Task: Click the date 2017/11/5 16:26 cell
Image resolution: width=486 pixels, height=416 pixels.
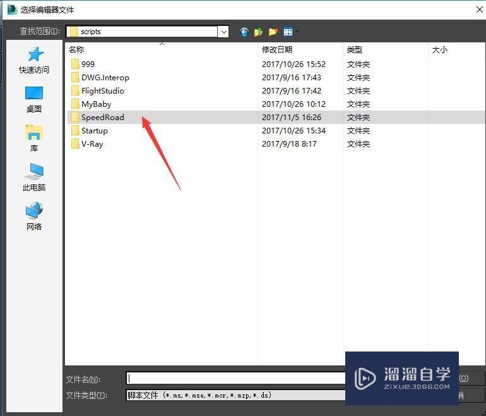Action: [292, 118]
